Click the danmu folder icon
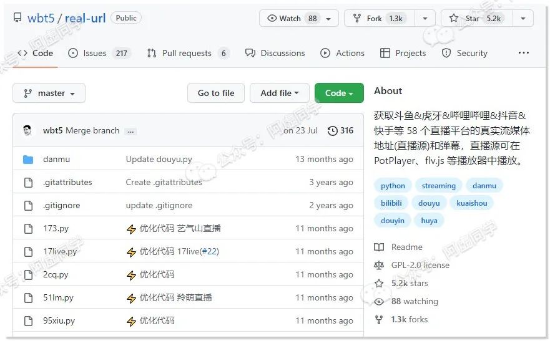Viewport: 550px width, 341px height. click(x=28, y=160)
